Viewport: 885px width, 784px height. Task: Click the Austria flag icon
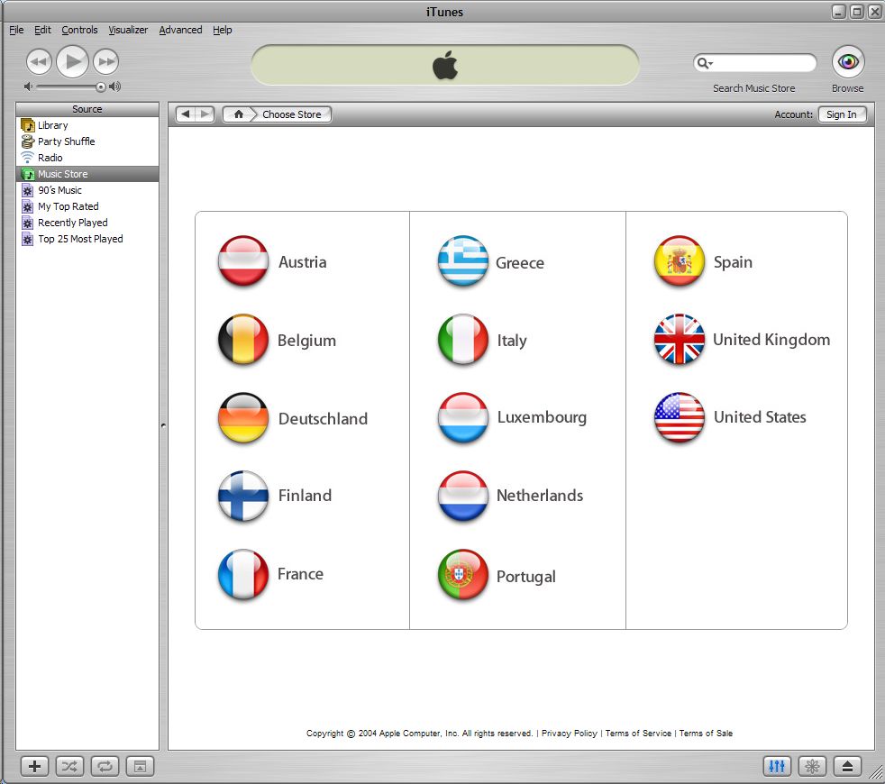(x=243, y=260)
